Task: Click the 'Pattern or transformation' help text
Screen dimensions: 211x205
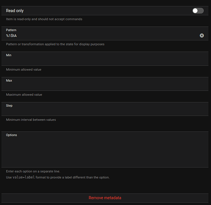Action: click(55, 44)
